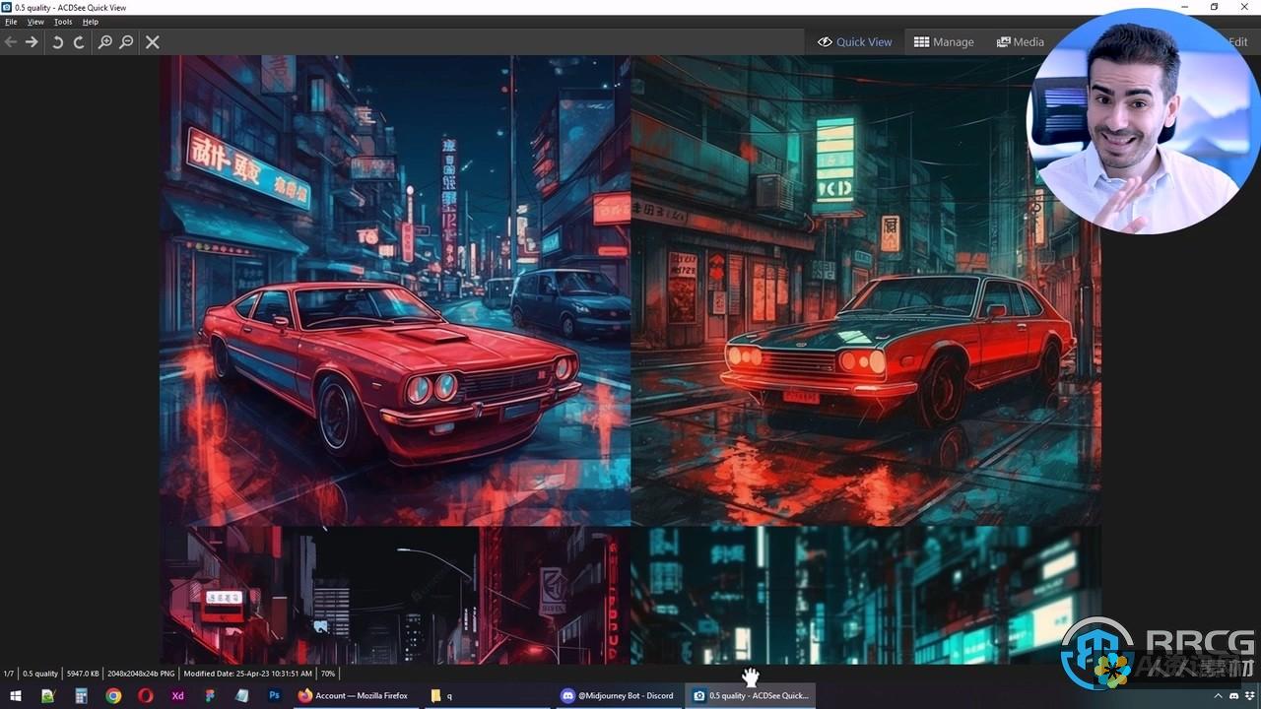Restore down the ACDSee window
This screenshot has height=709, width=1261.
tap(1214, 7)
